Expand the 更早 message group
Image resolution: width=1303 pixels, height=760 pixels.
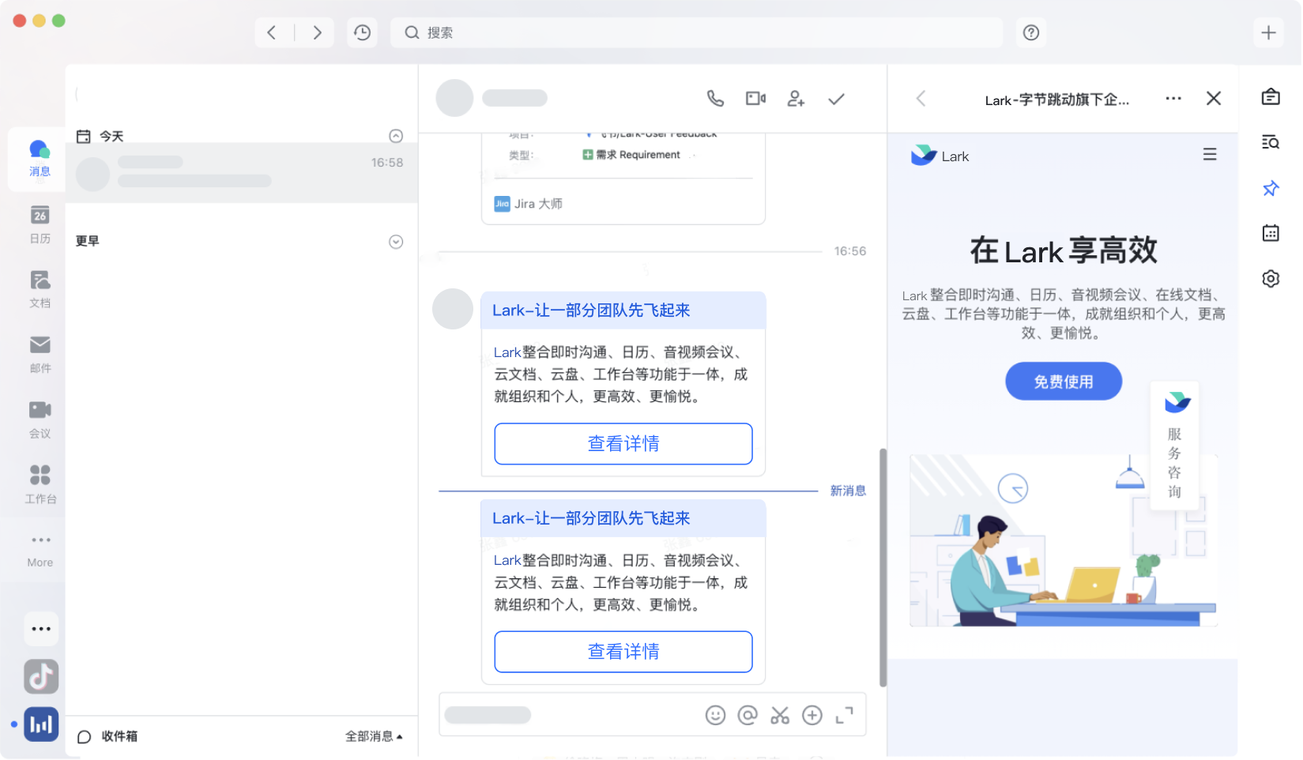pyautogui.click(x=396, y=241)
